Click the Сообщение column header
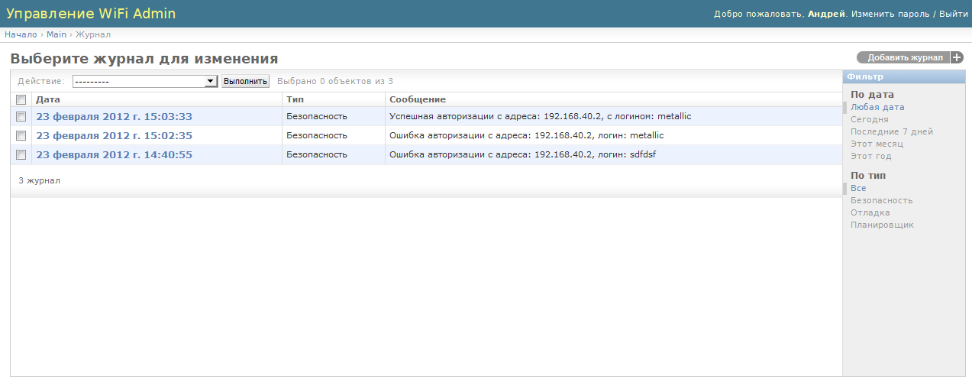Screen dimensions: 972x389 [x=418, y=99]
